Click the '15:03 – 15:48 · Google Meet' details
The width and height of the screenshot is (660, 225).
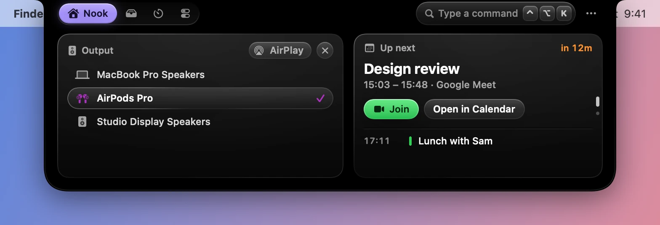tap(430, 85)
